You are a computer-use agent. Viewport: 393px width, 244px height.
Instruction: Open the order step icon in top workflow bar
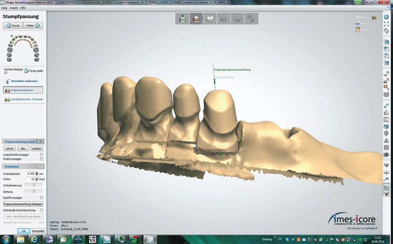(x=182, y=19)
